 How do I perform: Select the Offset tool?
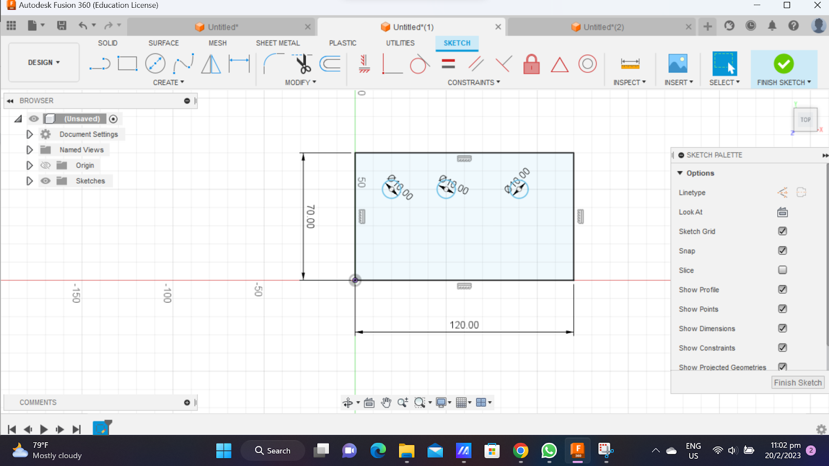(x=330, y=64)
